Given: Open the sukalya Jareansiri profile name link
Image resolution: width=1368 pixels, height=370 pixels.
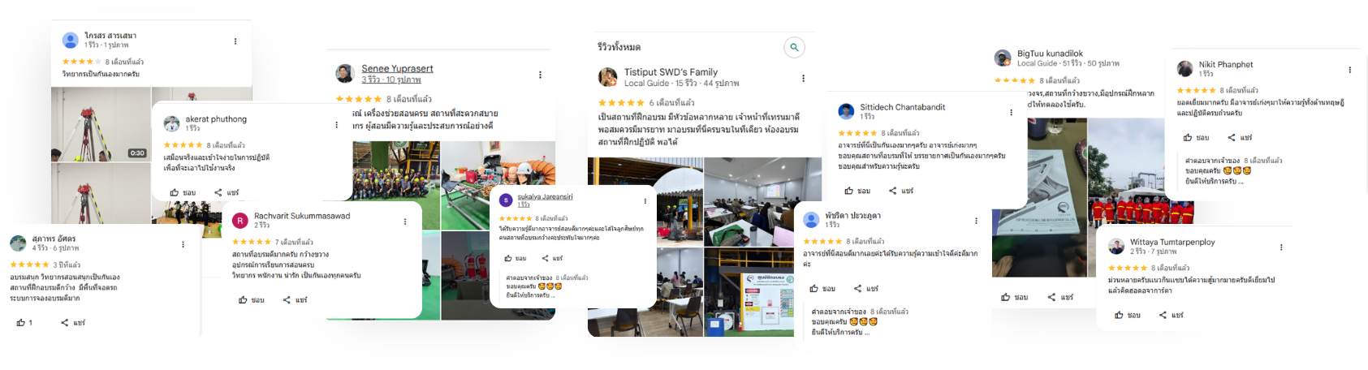Looking at the screenshot, I should coord(545,196).
